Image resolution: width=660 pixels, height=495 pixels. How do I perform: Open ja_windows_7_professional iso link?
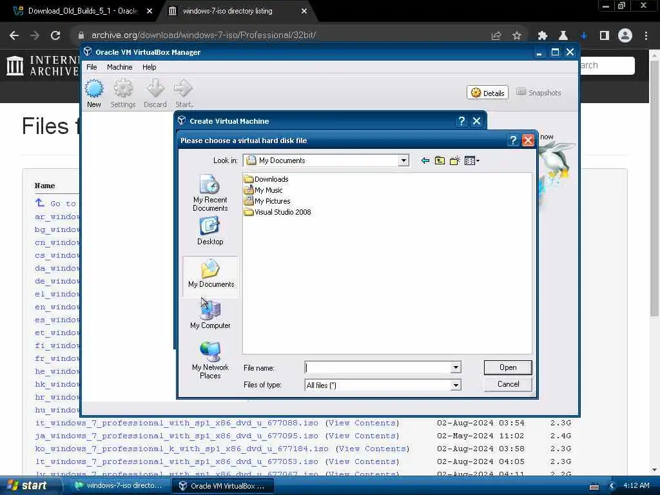pos(177,436)
